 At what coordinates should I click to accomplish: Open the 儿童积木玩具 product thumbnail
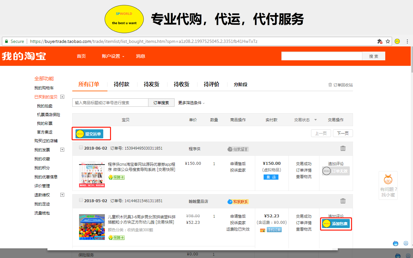tap(92, 227)
